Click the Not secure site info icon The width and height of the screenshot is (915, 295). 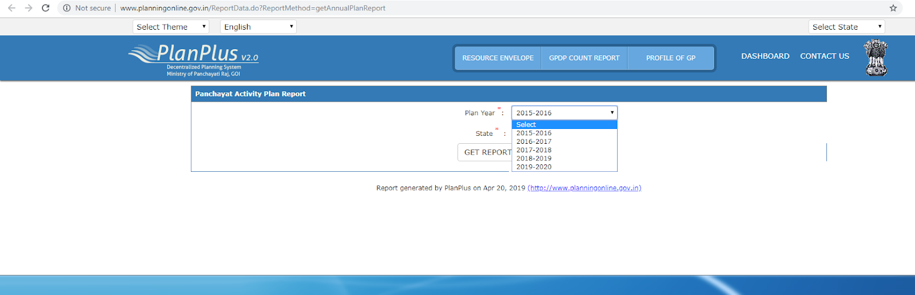click(x=67, y=8)
